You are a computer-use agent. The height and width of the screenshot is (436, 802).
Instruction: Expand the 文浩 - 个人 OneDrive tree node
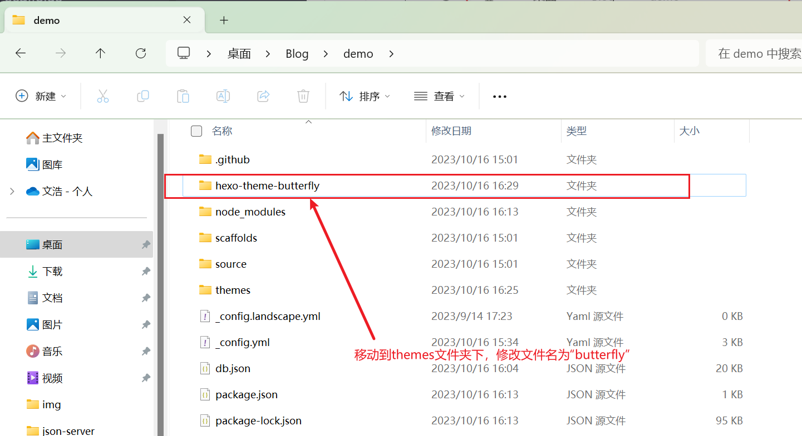(12, 191)
